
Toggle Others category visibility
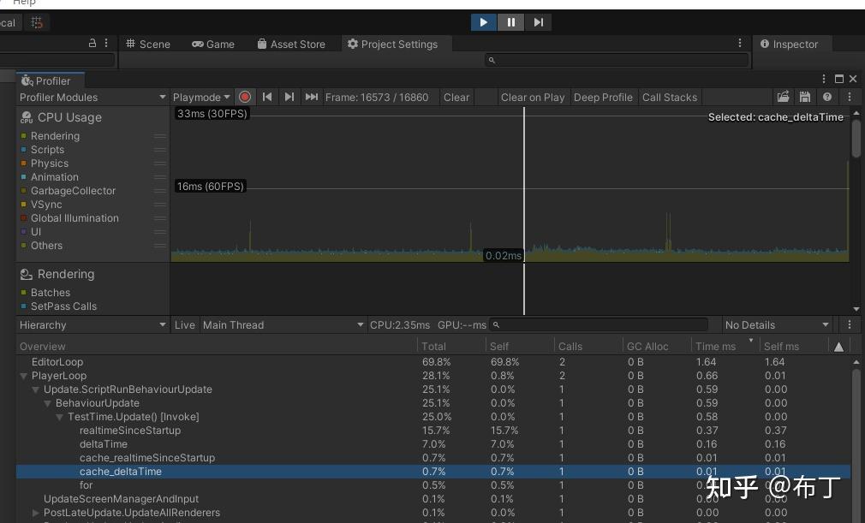[x=24, y=246]
